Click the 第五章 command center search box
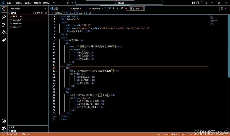230x136 pixels. click(x=119, y=3)
